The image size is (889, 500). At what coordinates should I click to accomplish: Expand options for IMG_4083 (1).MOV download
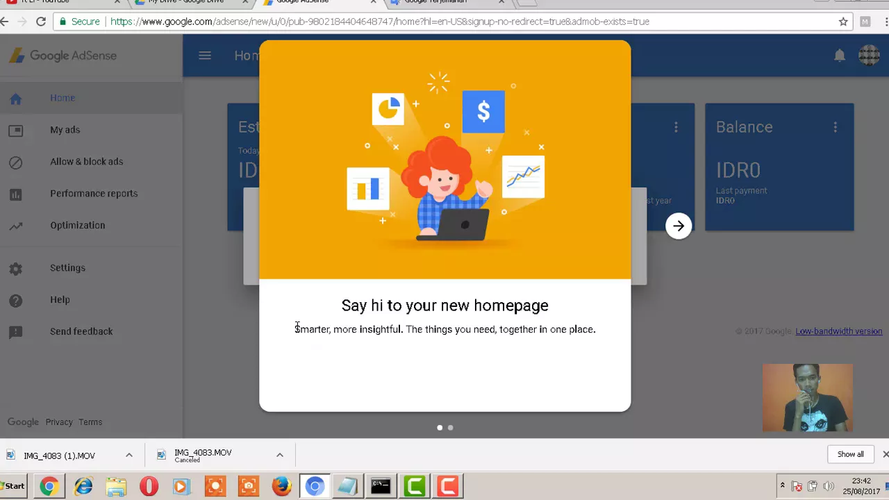click(128, 456)
